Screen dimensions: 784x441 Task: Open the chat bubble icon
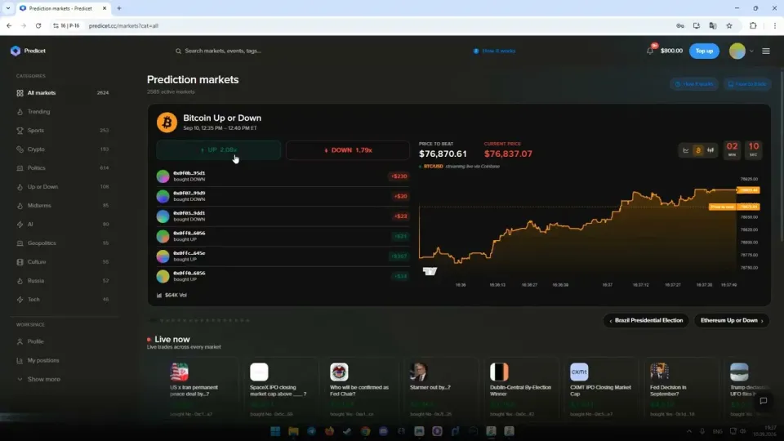click(x=763, y=400)
